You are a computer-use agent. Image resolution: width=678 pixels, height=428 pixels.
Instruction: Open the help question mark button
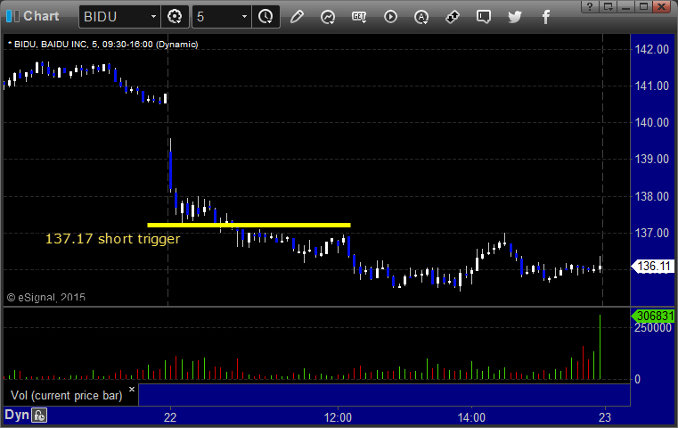click(x=590, y=6)
